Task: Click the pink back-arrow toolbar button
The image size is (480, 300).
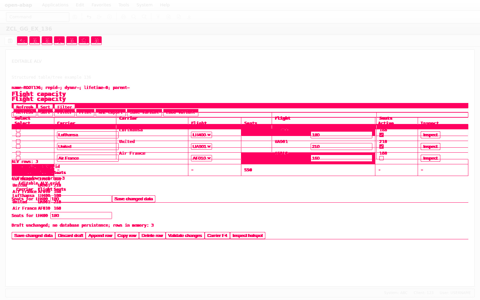Action: [x=22, y=41]
